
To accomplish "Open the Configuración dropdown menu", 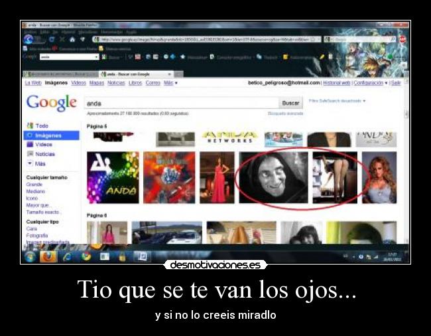I will (371, 83).
